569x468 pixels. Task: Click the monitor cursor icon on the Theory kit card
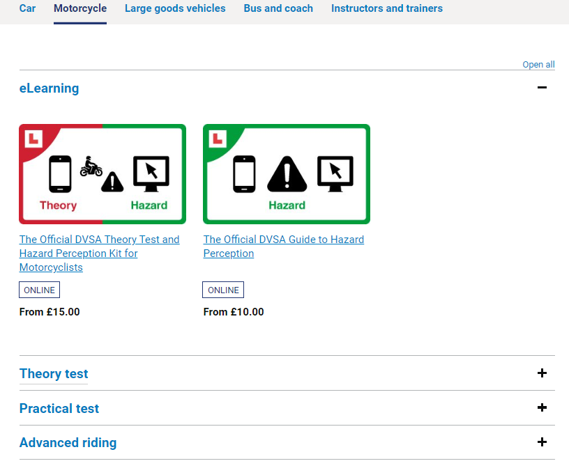151,174
